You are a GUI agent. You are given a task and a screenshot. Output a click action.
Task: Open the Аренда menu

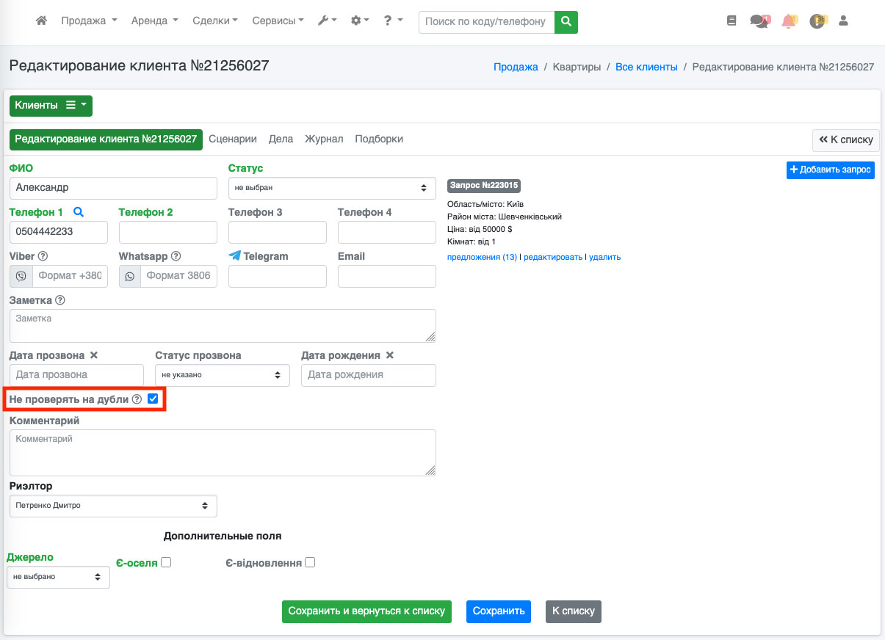click(154, 21)
